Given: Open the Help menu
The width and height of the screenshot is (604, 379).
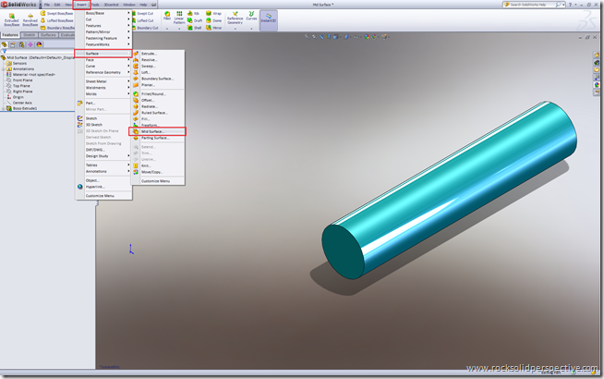Looking at the screenshot, I should [x=143, y=5].
